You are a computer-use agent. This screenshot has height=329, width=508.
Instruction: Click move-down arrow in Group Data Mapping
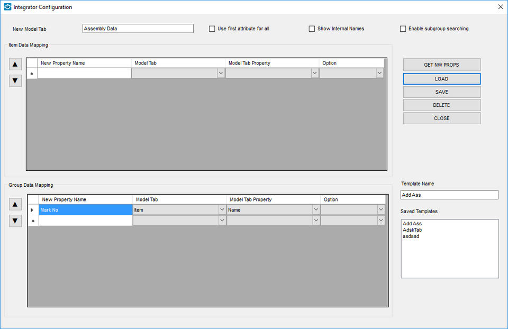pyautogui.click(x=15, y=221)
